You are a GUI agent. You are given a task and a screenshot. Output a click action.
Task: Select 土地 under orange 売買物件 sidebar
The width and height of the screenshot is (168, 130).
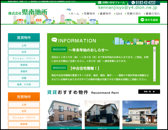pos(24,105)
